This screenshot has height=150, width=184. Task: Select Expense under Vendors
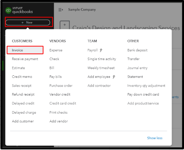(x=56, y=50)
